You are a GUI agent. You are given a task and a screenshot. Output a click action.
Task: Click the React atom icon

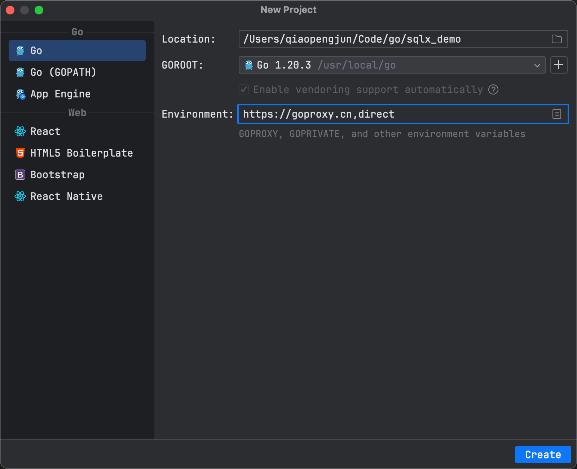[x=20, y=131]
